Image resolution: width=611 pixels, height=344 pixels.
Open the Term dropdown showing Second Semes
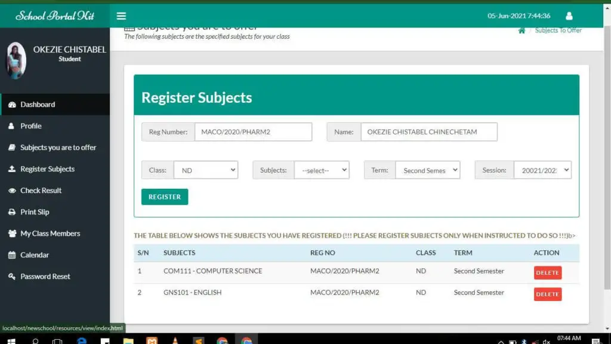click(428, 170)
